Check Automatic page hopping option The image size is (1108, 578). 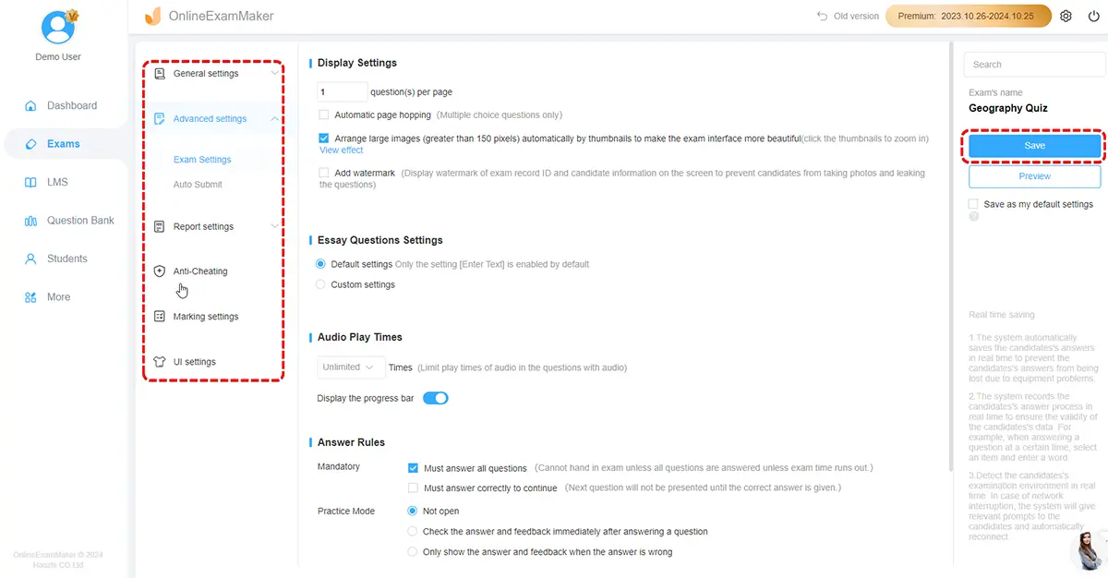click(324, 115)
